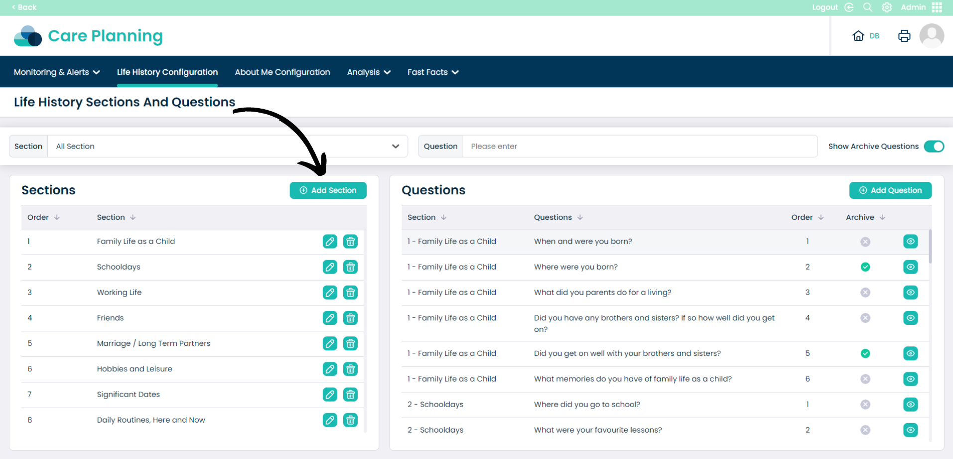
Task: Edit the Marriage / Long Term Partners section
Action: pos(330,343)
